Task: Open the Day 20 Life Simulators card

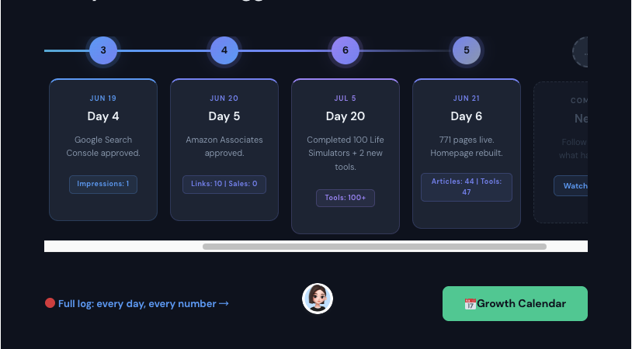Action: (346, 156)
